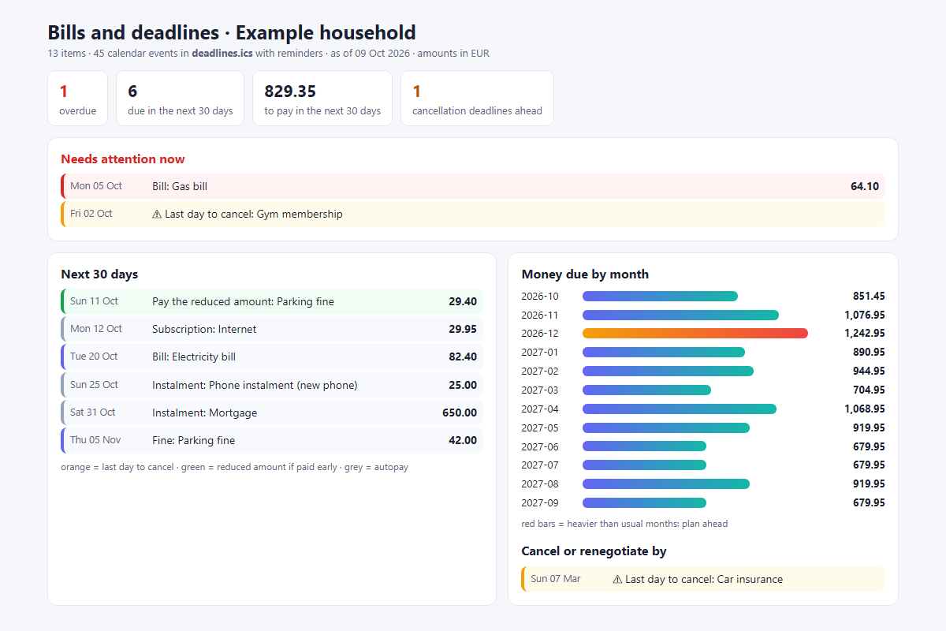Click the 2027-07 month bar
The height and width of the screenshot is (631, 946).
[x=644, y=465]
